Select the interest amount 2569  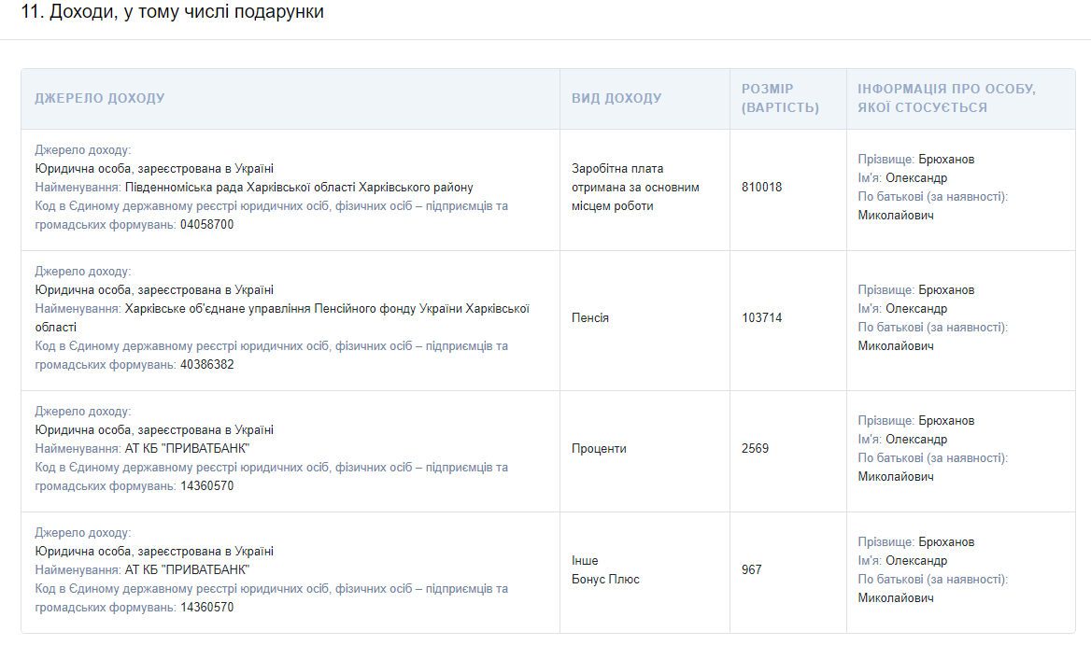pos(755,448)
